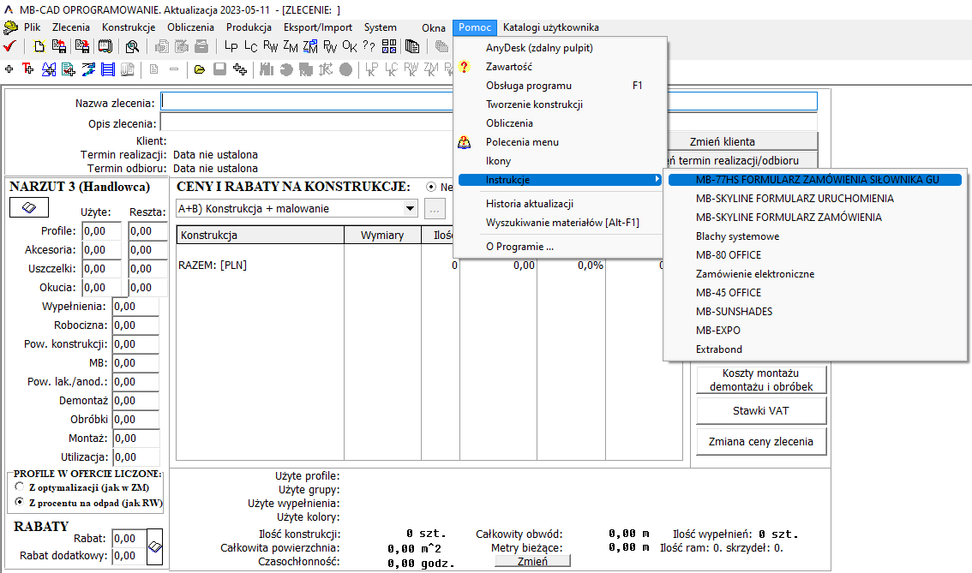
Task: Click the ZM toolbar icon
Action: (291, 46)
